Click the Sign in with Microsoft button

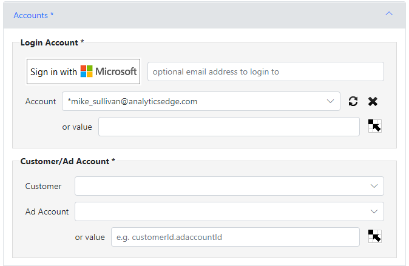[84, 71]
